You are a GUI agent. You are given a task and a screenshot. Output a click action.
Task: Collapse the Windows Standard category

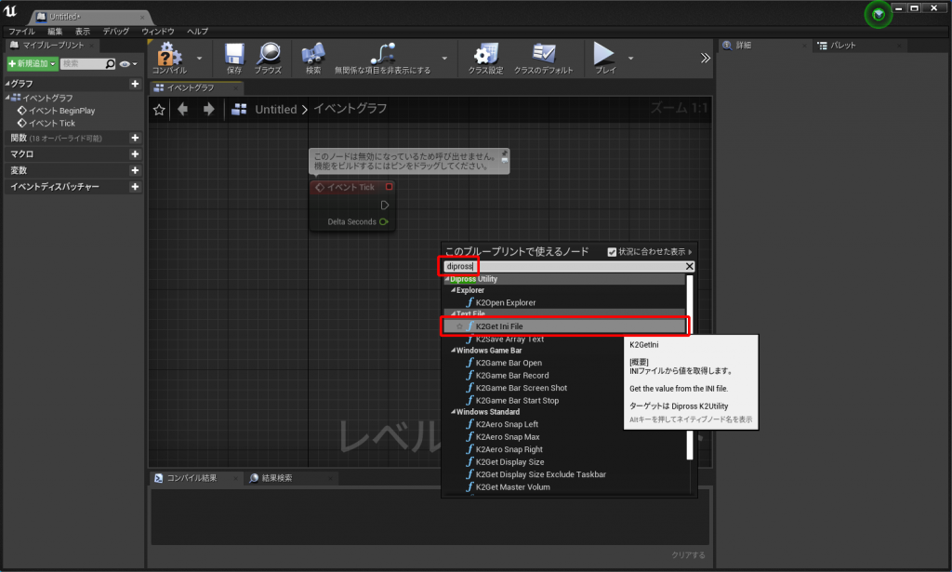coord(453,412)
